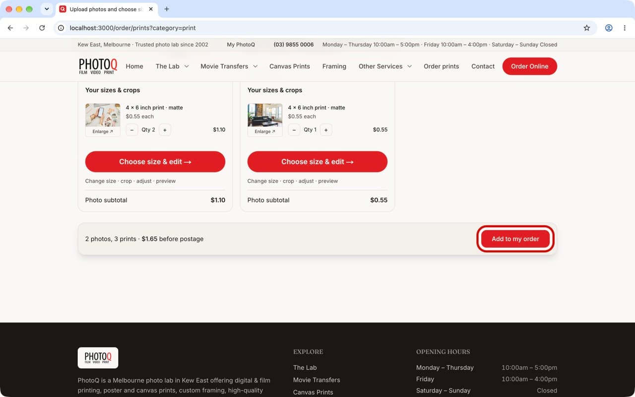Screen dimensions: 635x397
Task: Open the Movie Transfers footer link
Action: click(317, 380)
